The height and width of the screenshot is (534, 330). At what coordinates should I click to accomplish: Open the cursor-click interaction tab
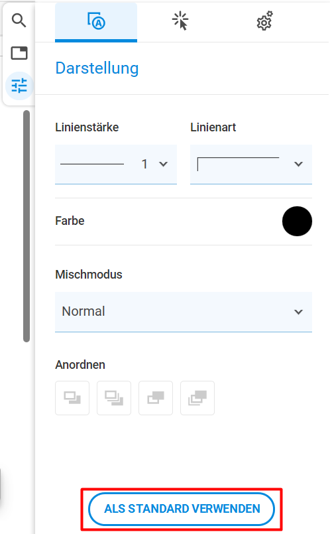pos(180,21)
